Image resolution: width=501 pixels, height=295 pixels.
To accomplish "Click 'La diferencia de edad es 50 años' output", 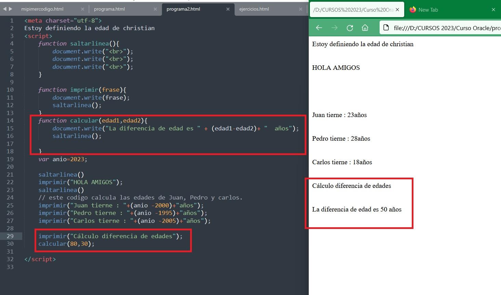I will tap(357, 209).
